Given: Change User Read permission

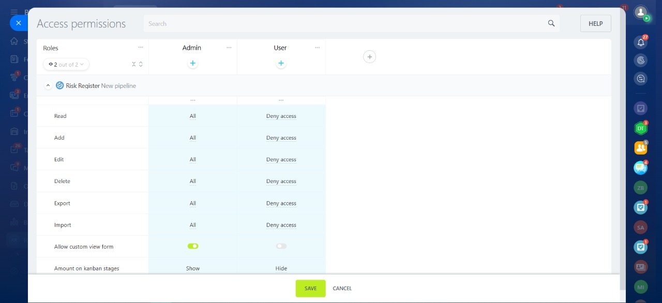Looking at the screenshot, I should click(281, 116).
